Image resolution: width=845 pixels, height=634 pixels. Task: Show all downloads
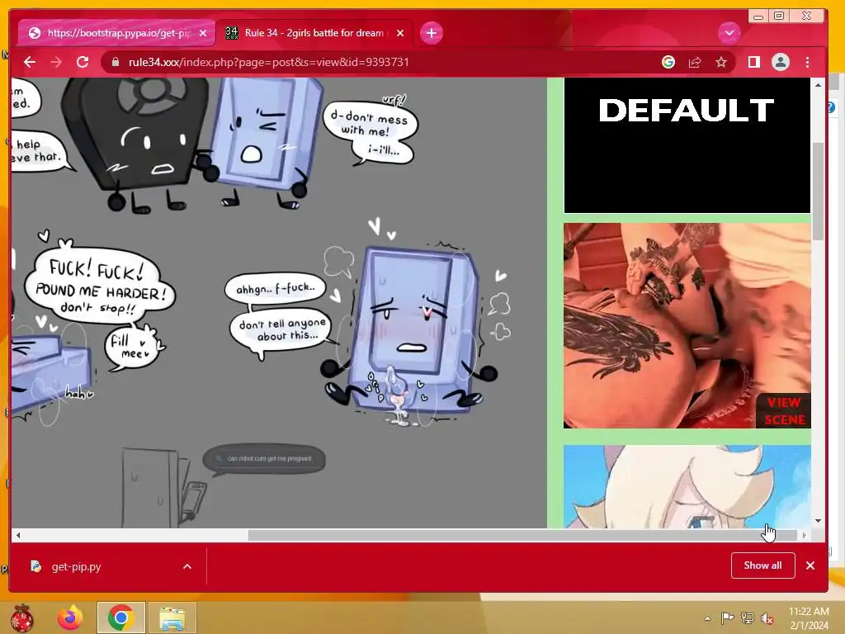pyautogui.click(x=762, y=565)
